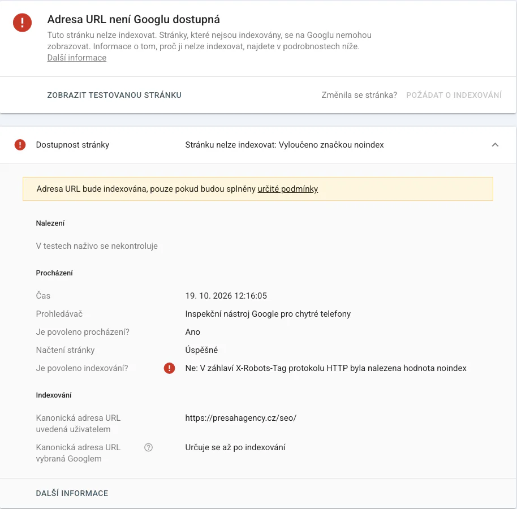Click the Dostupnost stránky header label
517x509 pixels.
pyautogui.click(x=72, y=145)
